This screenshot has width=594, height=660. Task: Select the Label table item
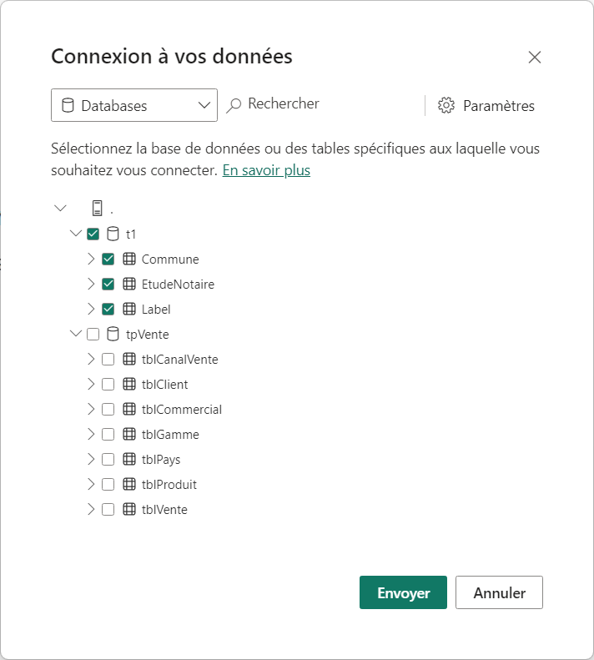coord(156,310)
